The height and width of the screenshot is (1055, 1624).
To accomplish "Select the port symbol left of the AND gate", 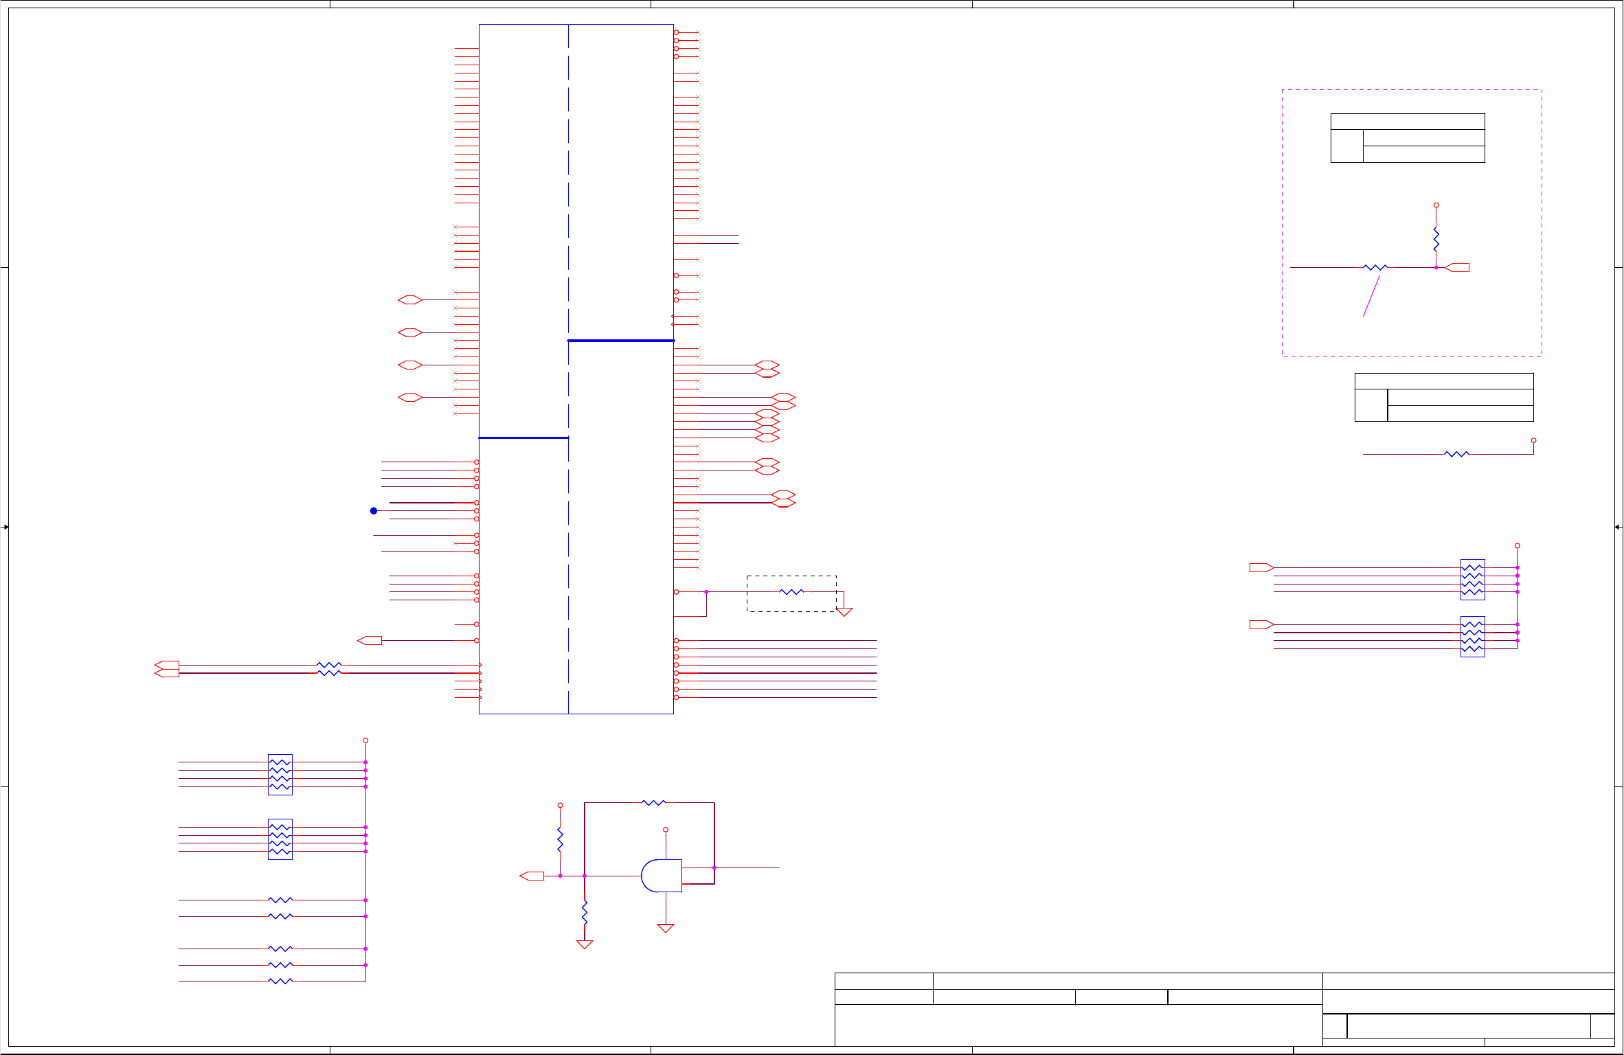I will pyautogui.click(x=532, y=876).
